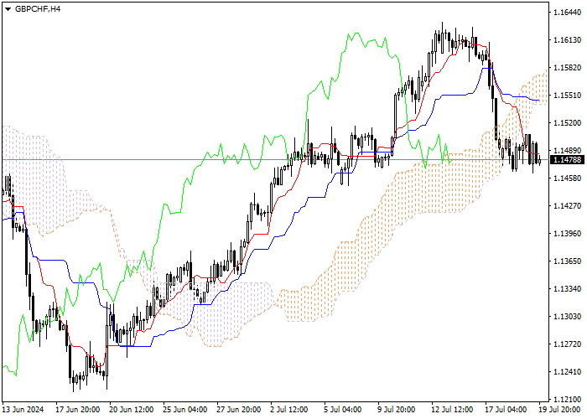Click the 1.13340 price axis label
The image size is (587, 419).
pos(567,289)
